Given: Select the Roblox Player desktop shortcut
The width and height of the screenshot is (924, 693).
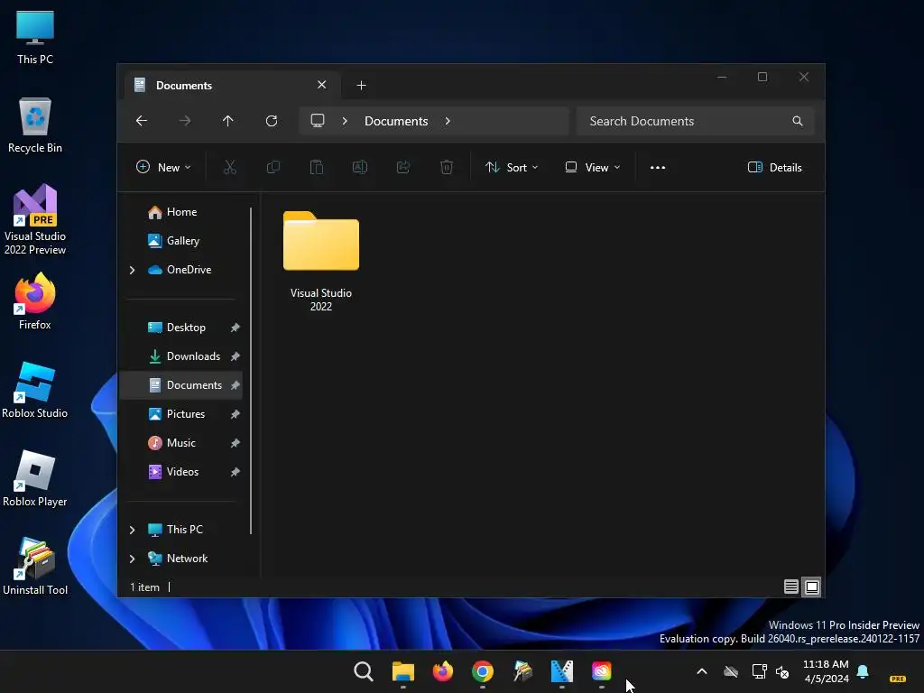Looking at the screenshot, I should tap(35, 478).
